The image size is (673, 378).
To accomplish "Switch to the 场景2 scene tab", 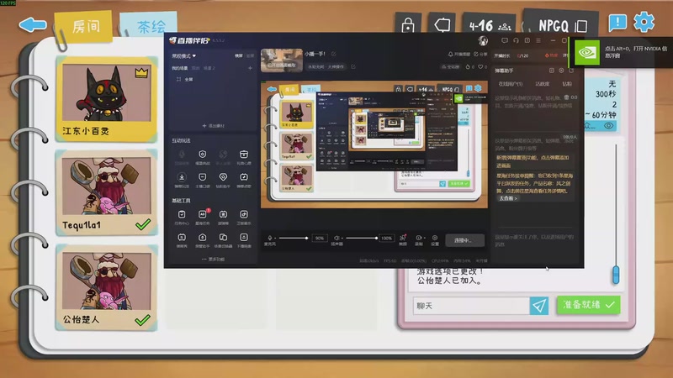I will click(209, 68).
